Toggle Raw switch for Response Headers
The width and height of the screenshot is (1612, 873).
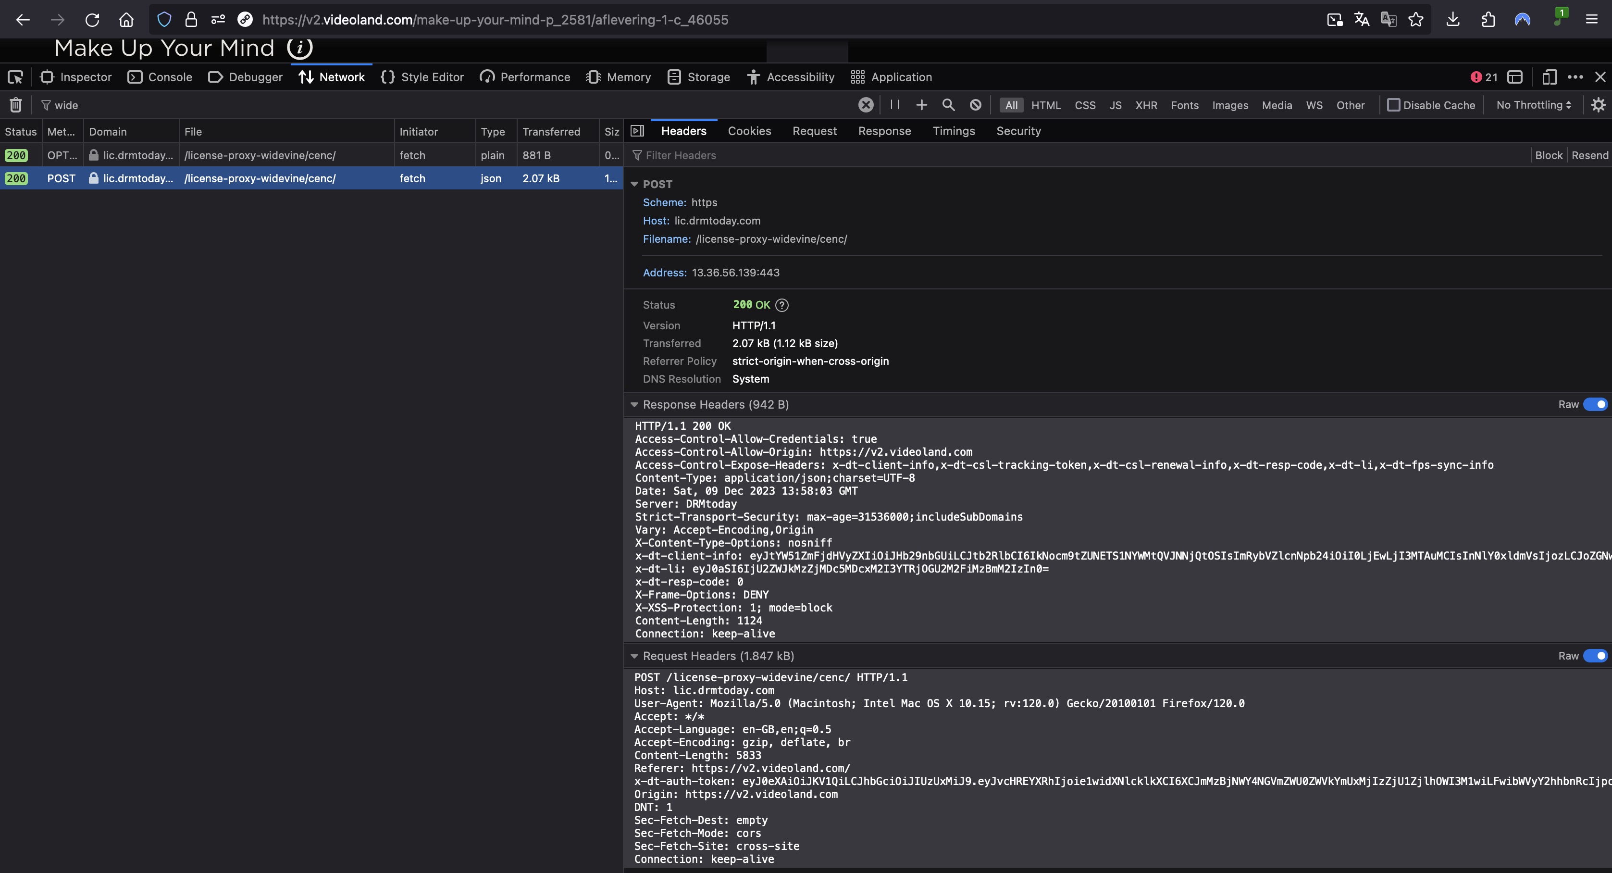point(1595,404)
